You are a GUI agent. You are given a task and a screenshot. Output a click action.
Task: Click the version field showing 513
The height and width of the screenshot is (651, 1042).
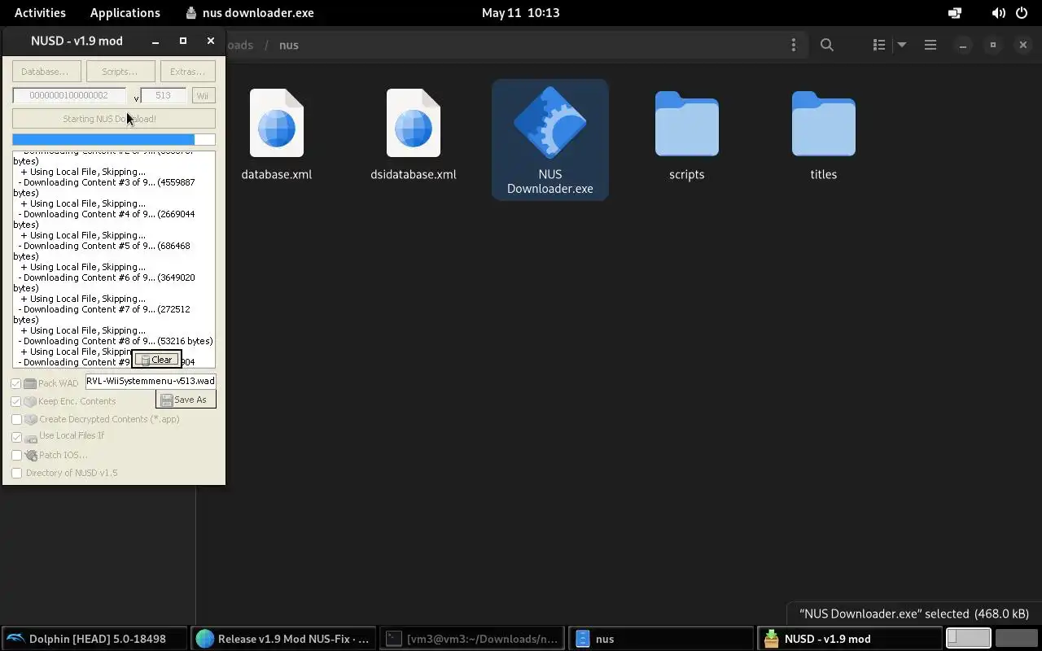(163, 95)
